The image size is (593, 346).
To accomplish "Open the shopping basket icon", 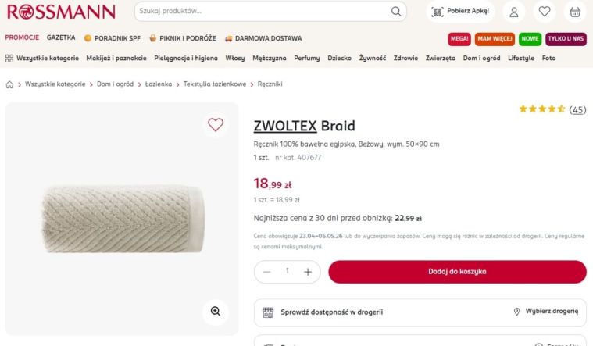I will pos(576,12).
